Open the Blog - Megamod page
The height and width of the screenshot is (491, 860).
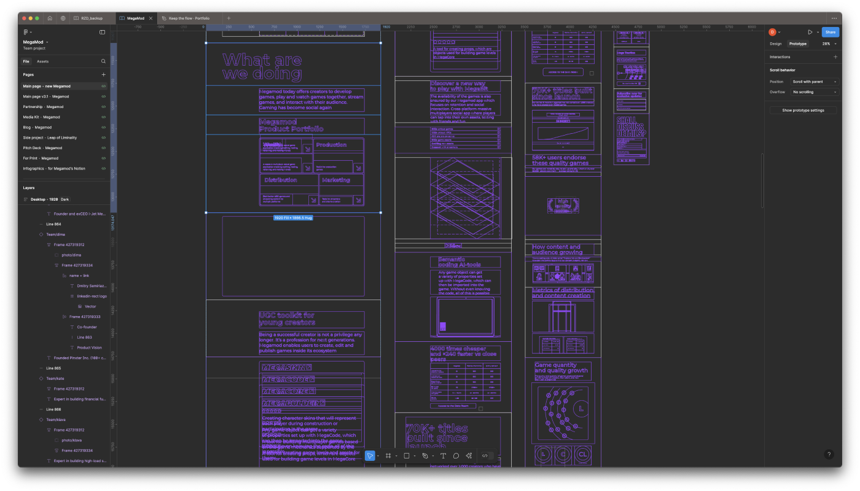pos(64,127)
